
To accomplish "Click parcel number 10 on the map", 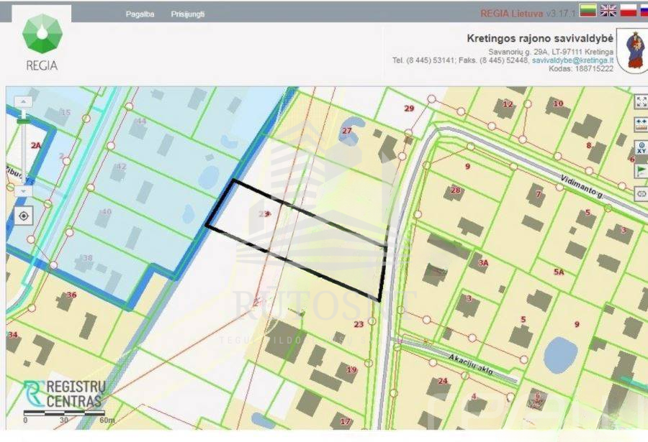I will point(558,103).
